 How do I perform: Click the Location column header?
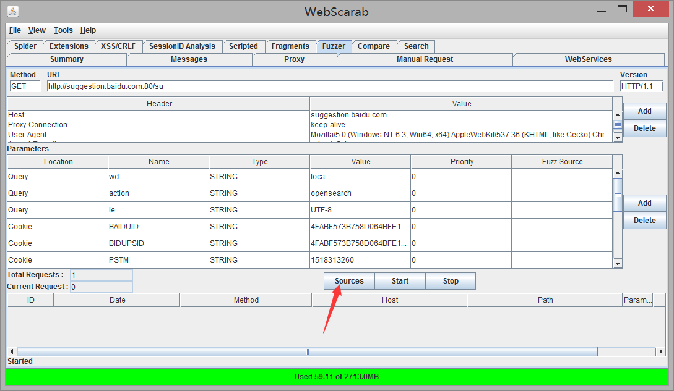click(x=58, y=162)
